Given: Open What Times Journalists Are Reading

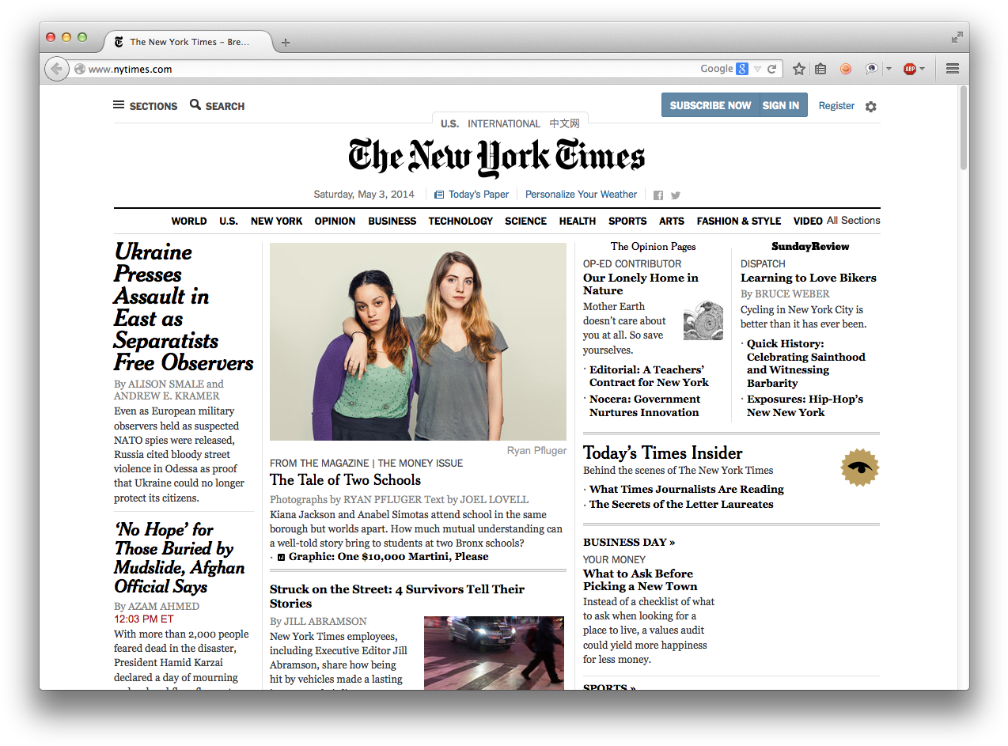Looking at the screenshot, I should pyautogui.click(x=687, y=489).
